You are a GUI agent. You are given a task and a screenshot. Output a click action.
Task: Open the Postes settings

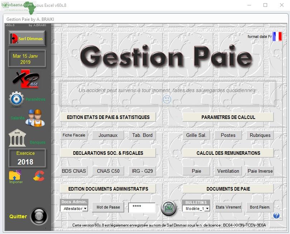(x=228, y=135)
